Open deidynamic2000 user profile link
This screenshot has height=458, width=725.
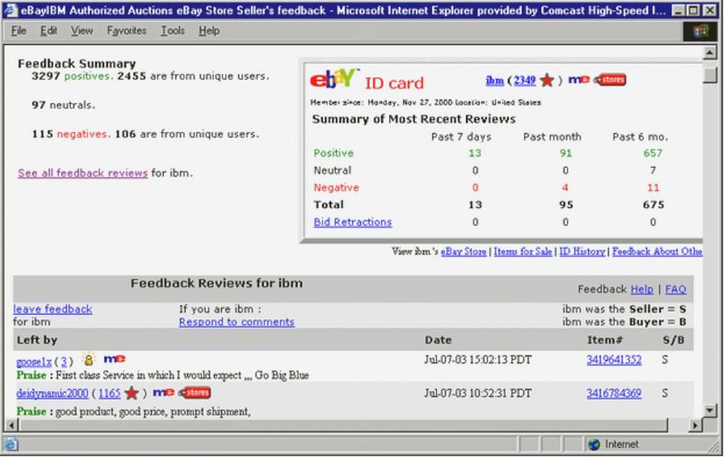point(52,393)
